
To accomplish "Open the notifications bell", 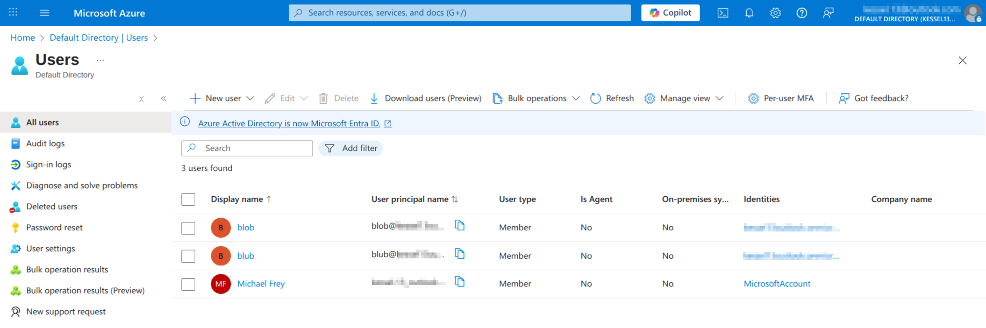I will pos(749,12).
